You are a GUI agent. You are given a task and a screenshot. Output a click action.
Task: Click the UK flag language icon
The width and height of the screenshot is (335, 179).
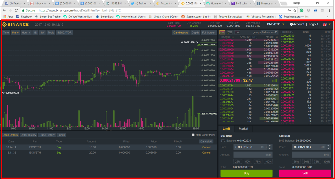325,24
